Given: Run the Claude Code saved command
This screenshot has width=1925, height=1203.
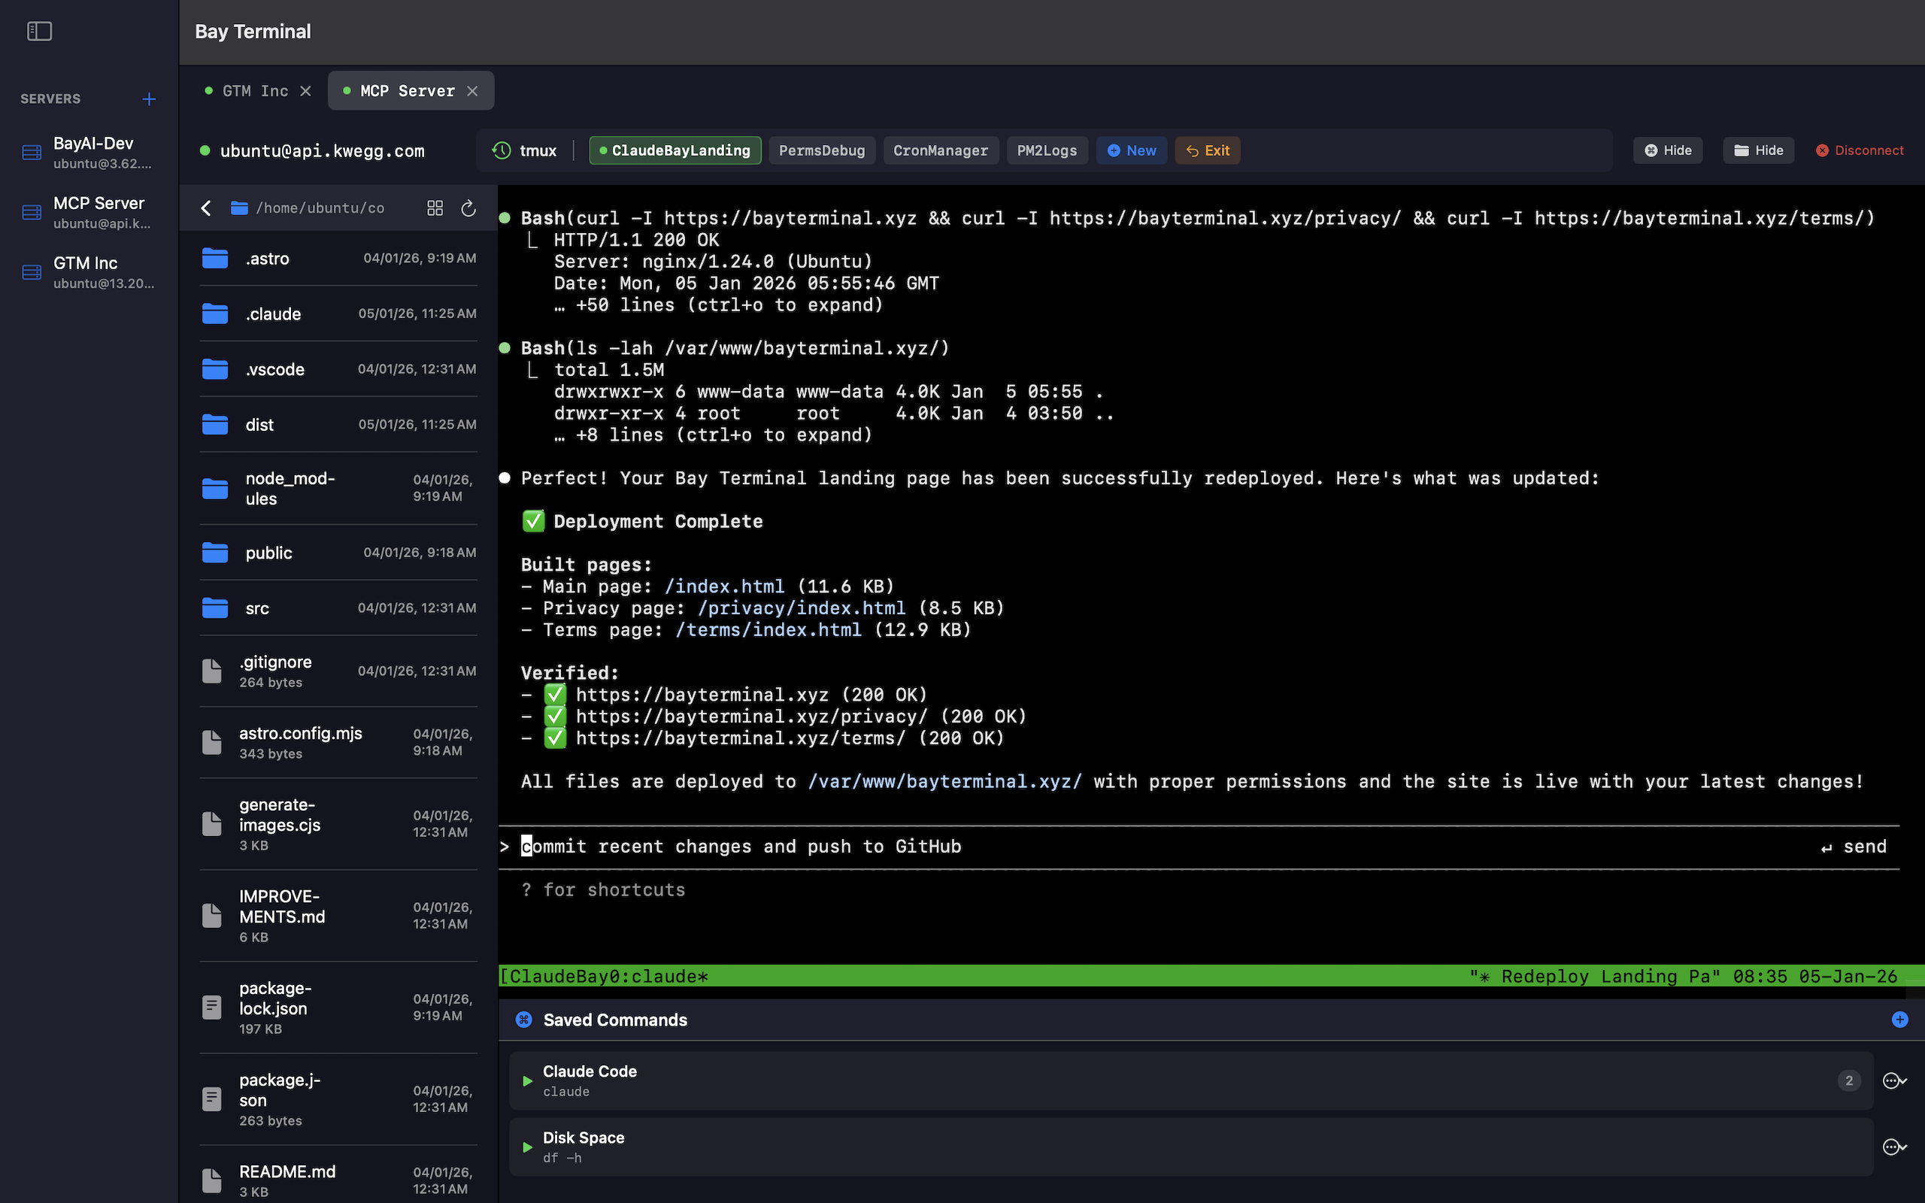Looking at the screenshot, I should [x=526, y=1080].
